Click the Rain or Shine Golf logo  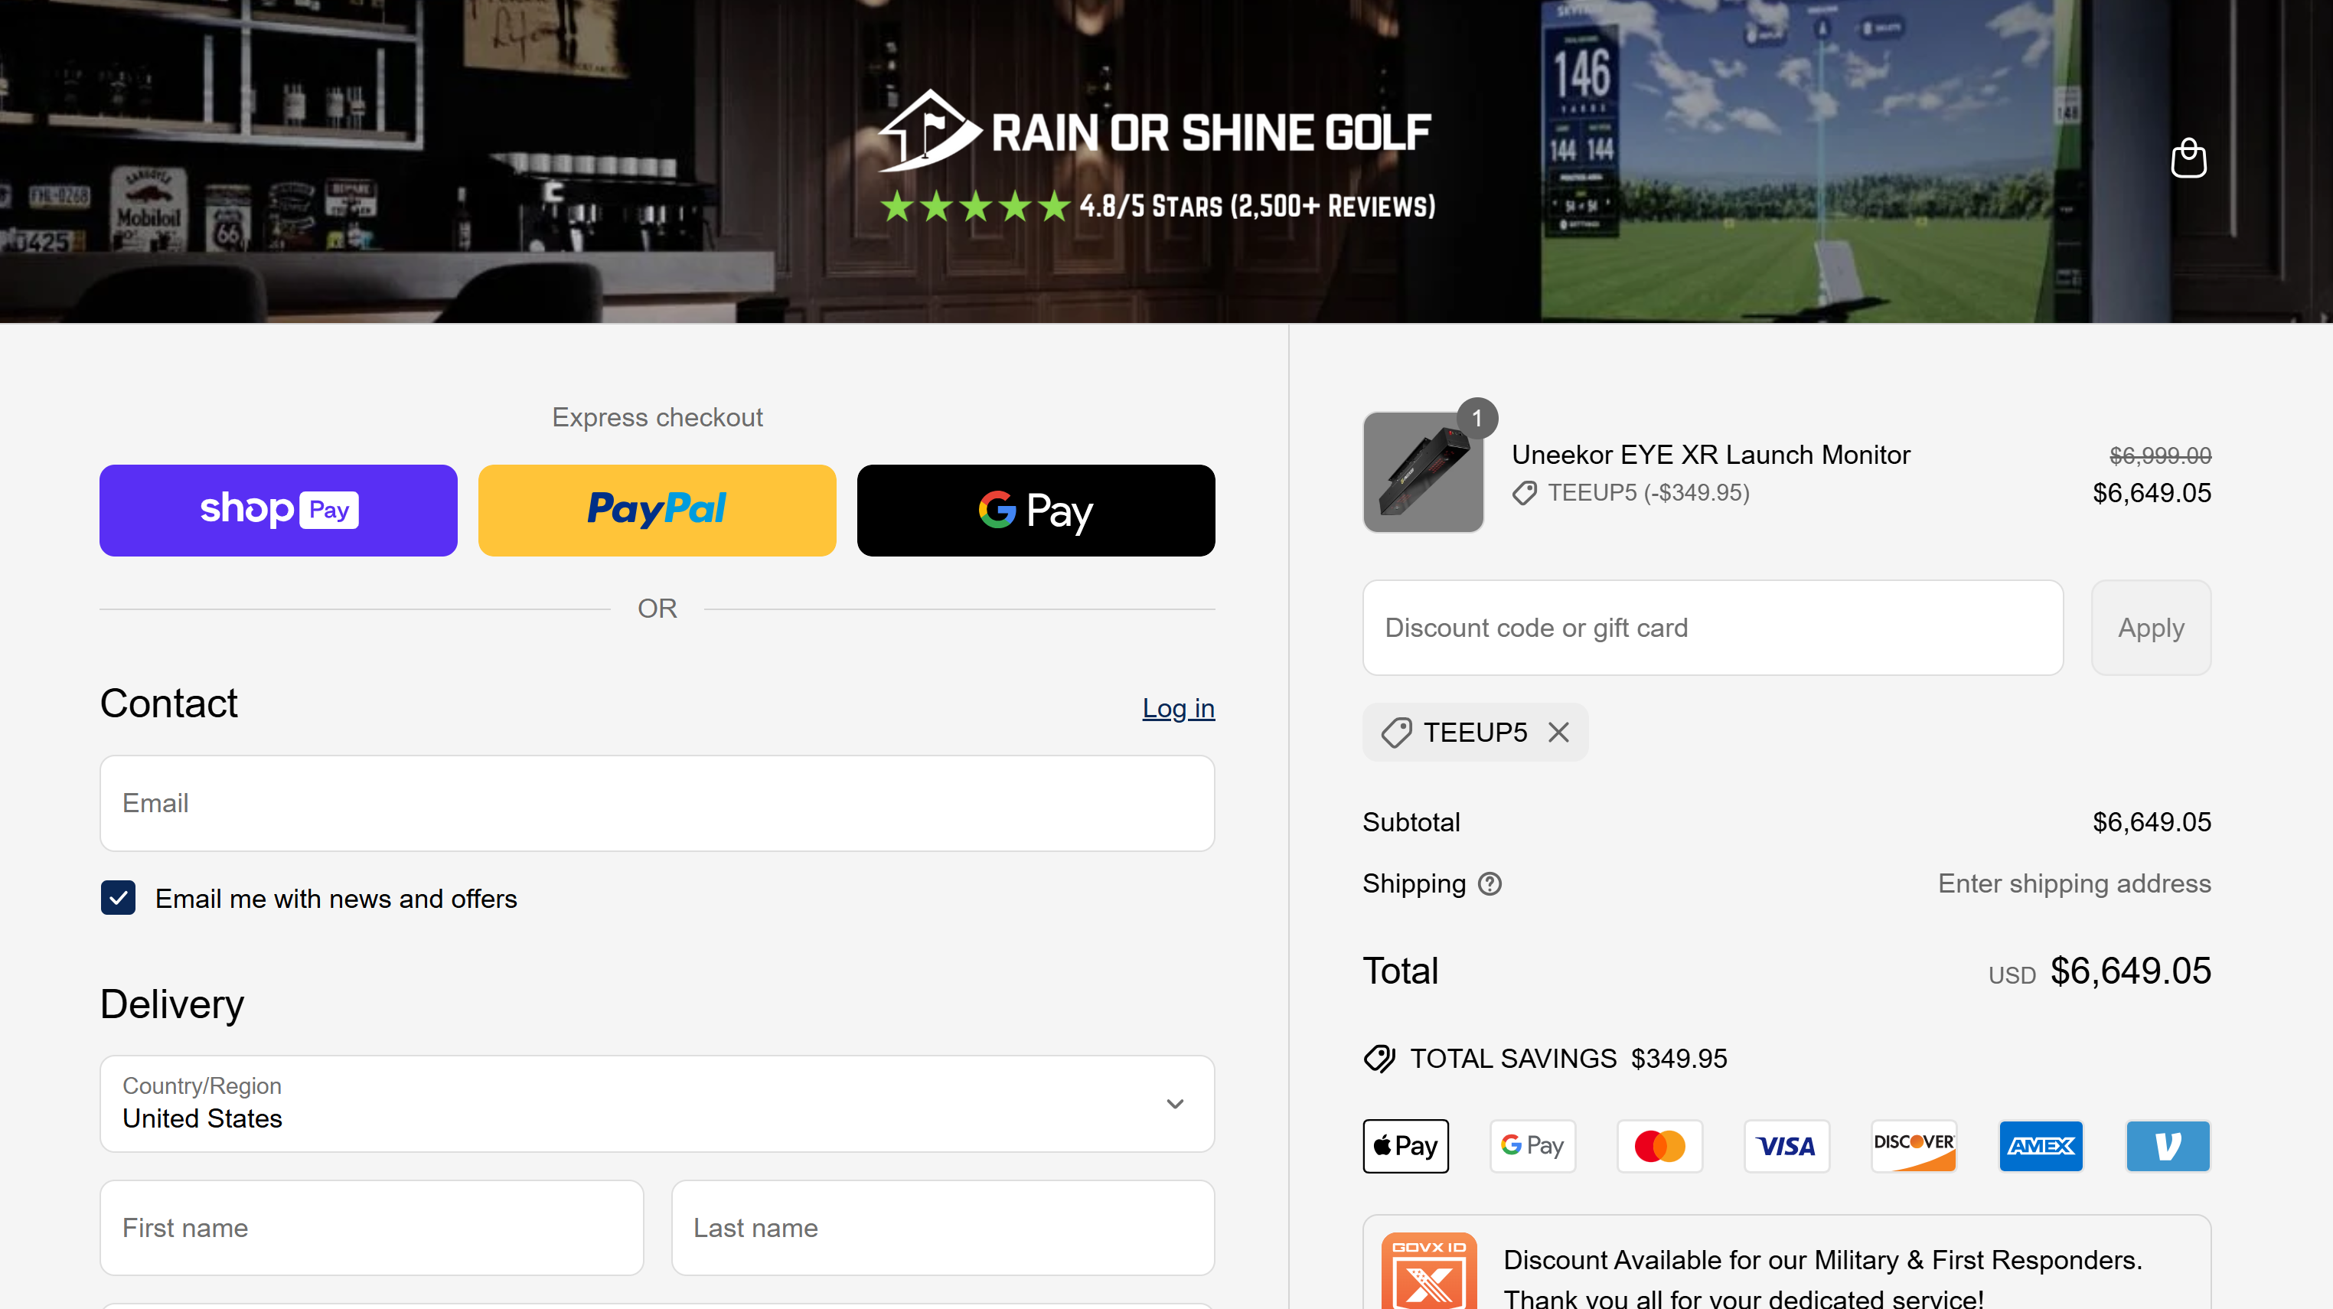click(x=1156, y=132)
